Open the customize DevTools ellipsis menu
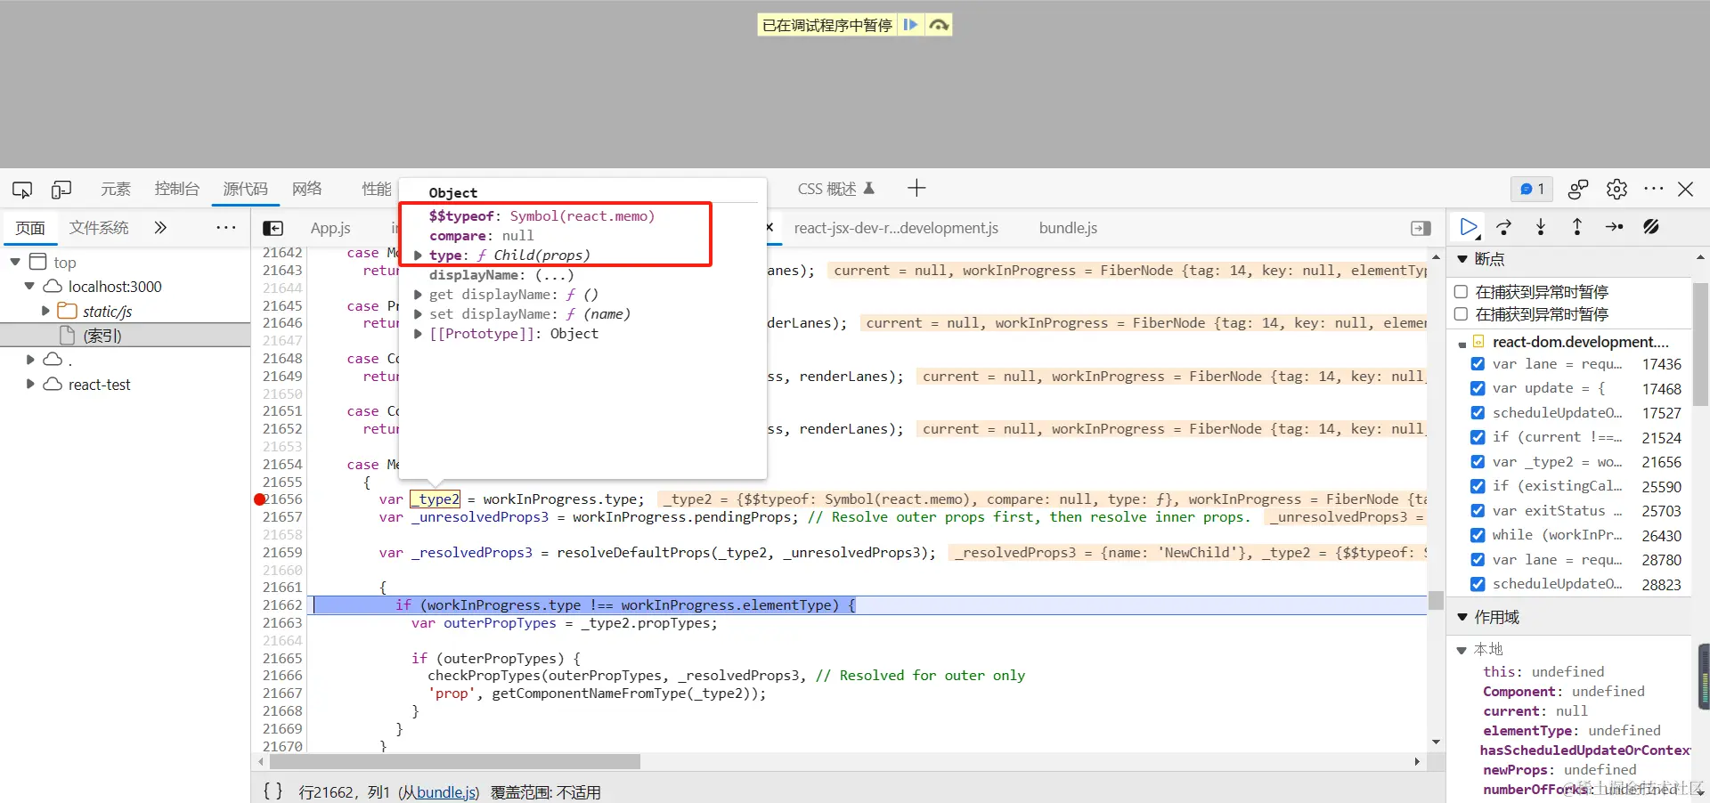 tap(1654, 189)
